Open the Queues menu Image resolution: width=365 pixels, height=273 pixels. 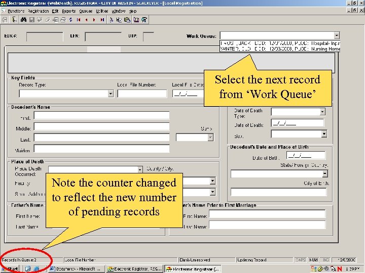pos(86,11)
